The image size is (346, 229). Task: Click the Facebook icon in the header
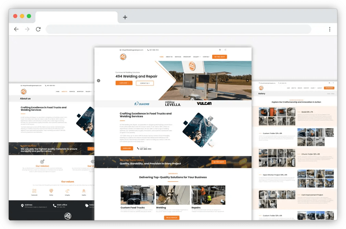coord(219,50)
